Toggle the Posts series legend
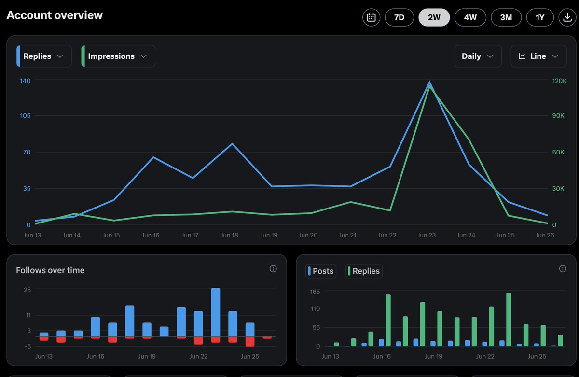The image size is (579, 377). [321, 271]
